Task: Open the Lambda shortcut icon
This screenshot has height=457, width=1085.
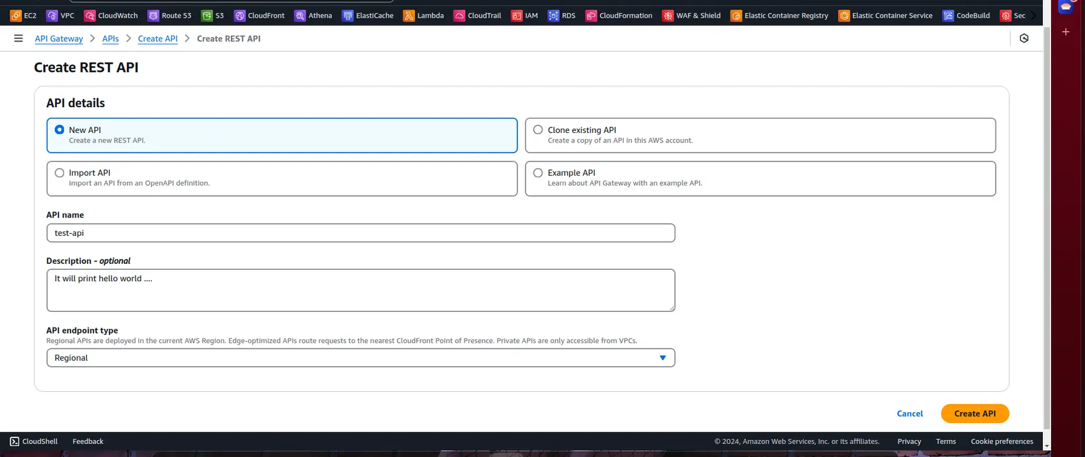Action: [409, 16]
